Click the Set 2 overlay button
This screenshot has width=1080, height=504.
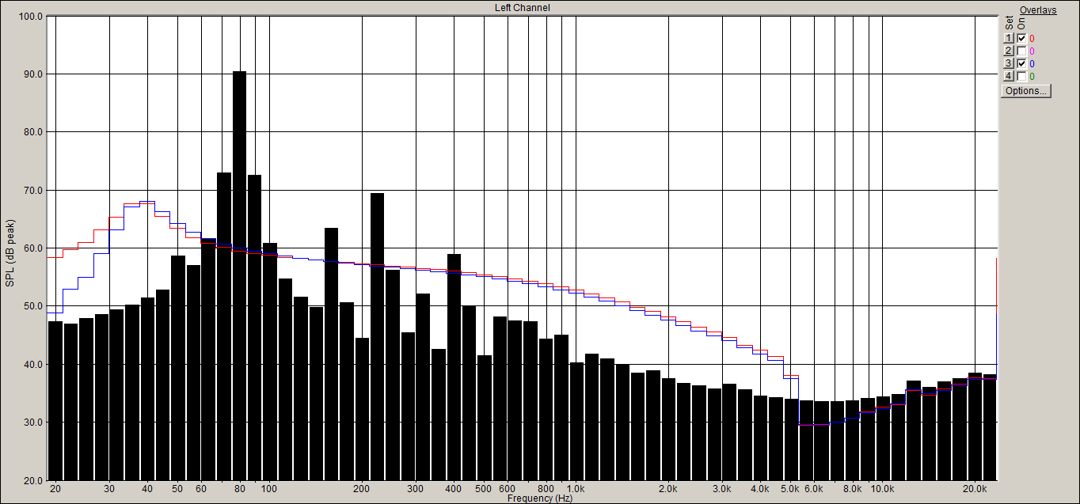[1009, 51]
